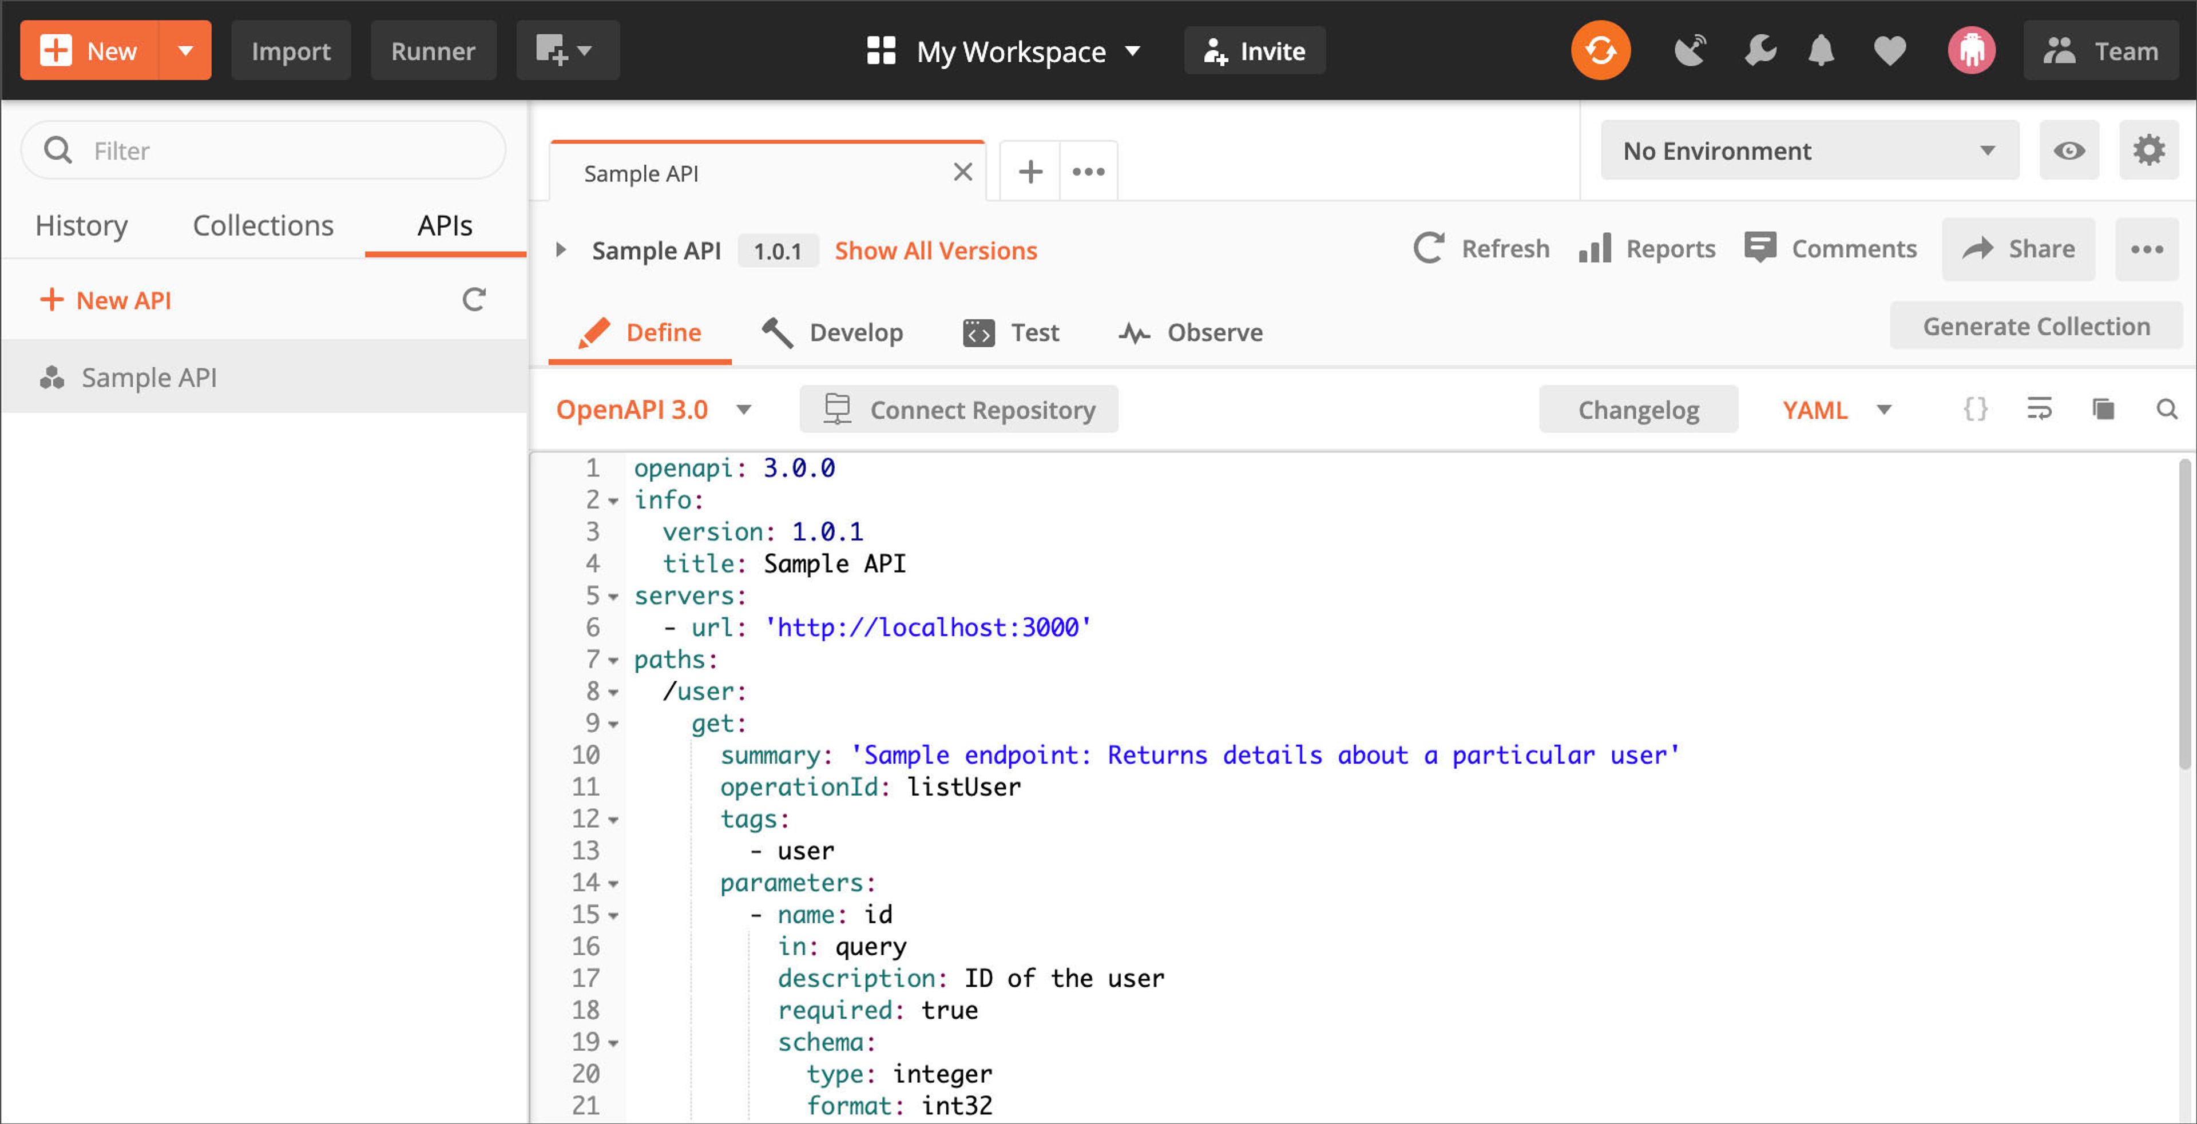
Task: Copy schema with the copy icon
Action: [2103, 408]
